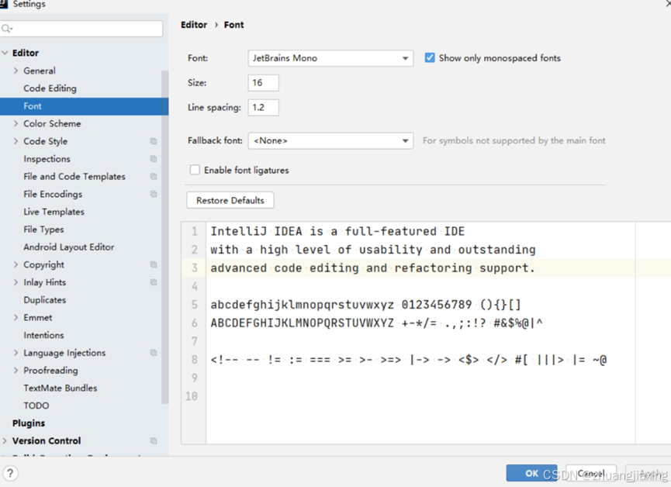Open Android Layout Editor settings
671x487 pixels.
(69, 247)
